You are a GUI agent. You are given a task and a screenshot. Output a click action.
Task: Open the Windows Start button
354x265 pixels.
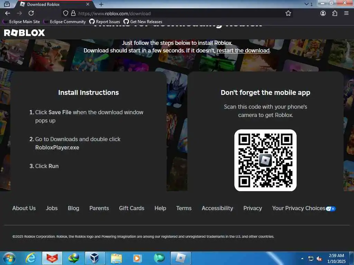pos(9,258)
